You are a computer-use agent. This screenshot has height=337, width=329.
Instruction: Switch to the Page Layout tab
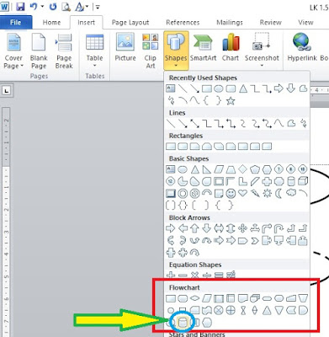pos(130,23)
